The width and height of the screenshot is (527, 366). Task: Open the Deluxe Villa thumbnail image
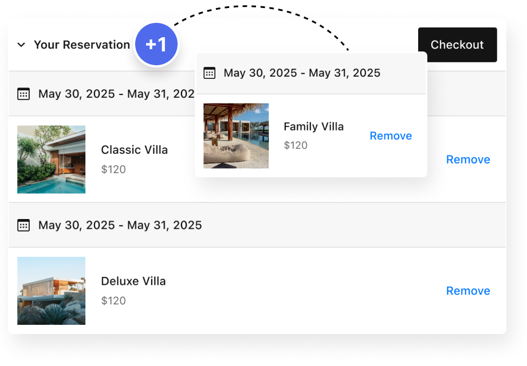tap(52, 291)
